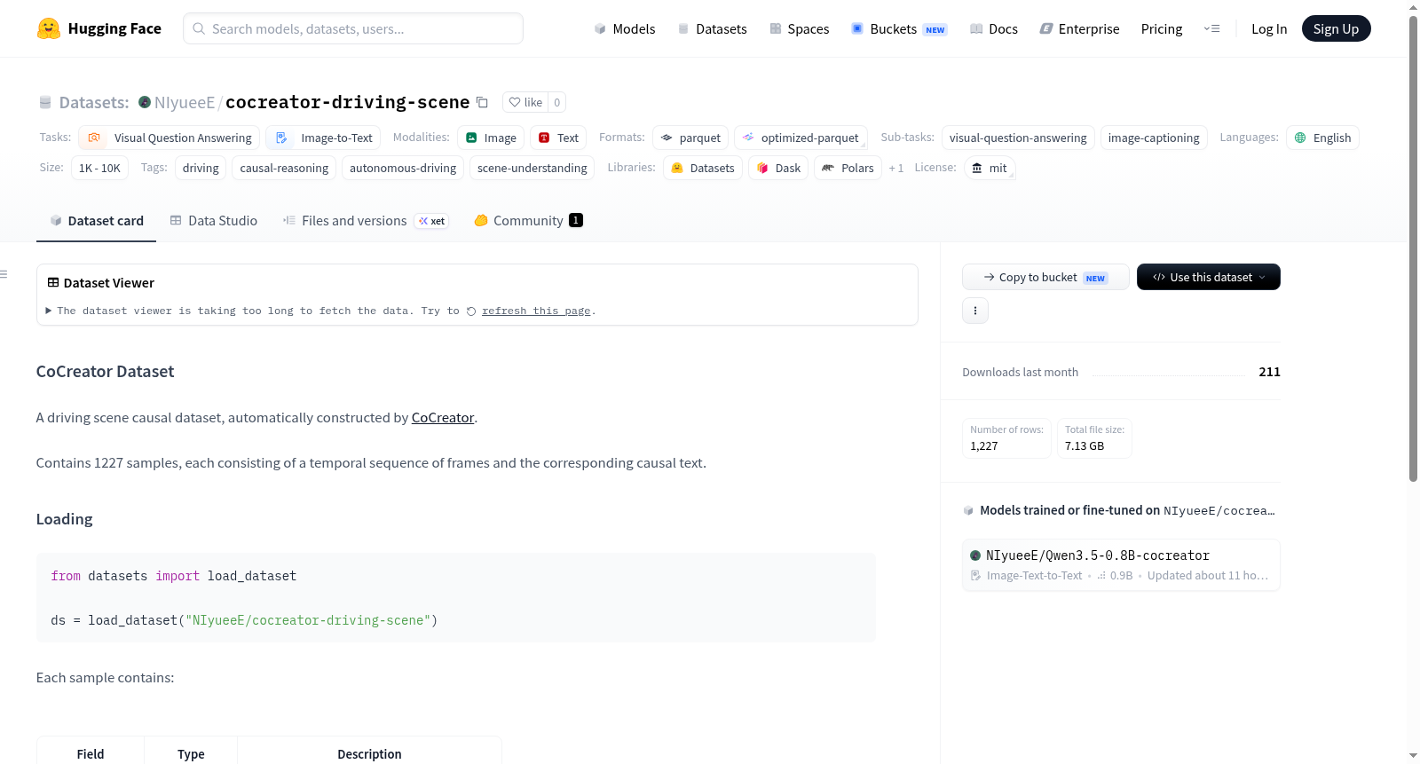Open the Use this dataset dropdown

point(1208,277)
